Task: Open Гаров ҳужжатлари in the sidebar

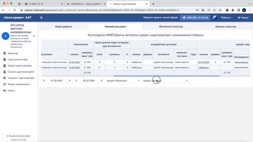Action: (x=17, y=60)
